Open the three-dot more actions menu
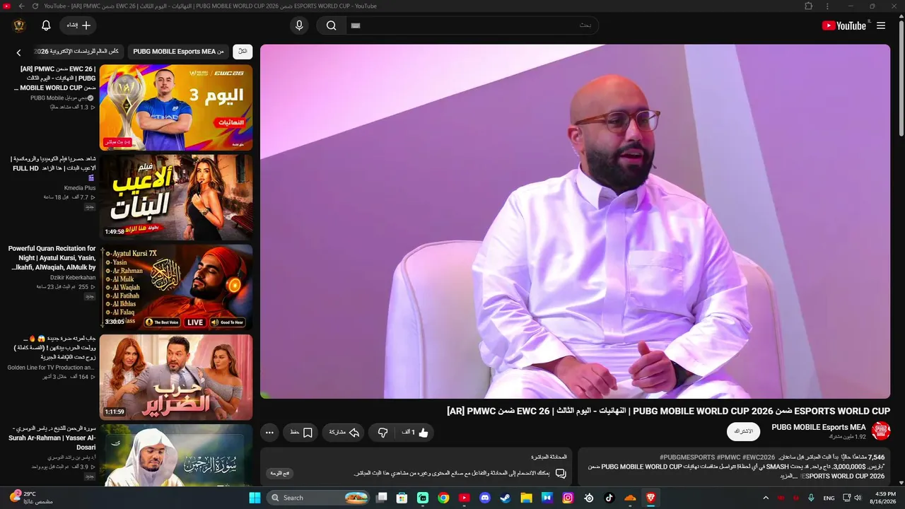 pos(269,432)
